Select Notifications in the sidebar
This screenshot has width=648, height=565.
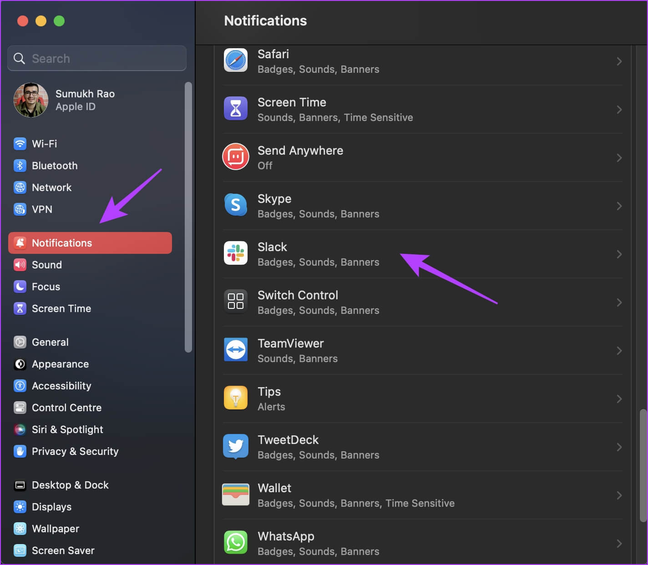[x=90, y=243]
